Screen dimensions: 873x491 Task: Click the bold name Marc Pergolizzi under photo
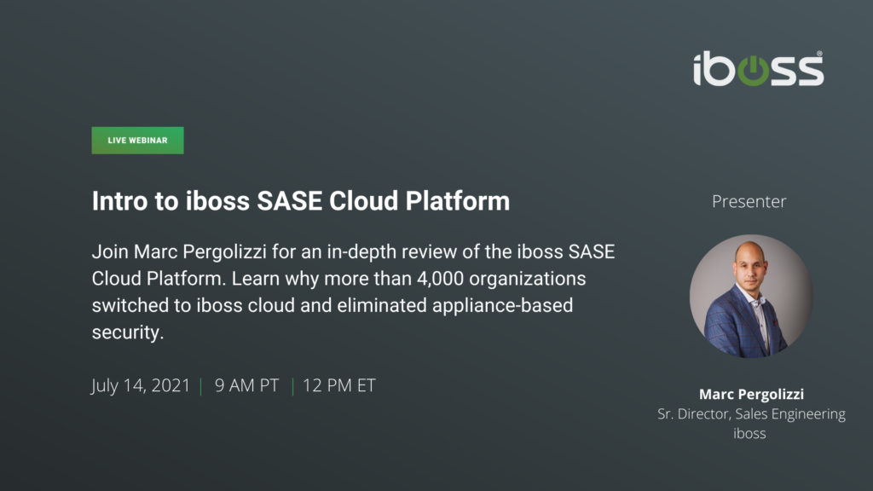(751, 394)
